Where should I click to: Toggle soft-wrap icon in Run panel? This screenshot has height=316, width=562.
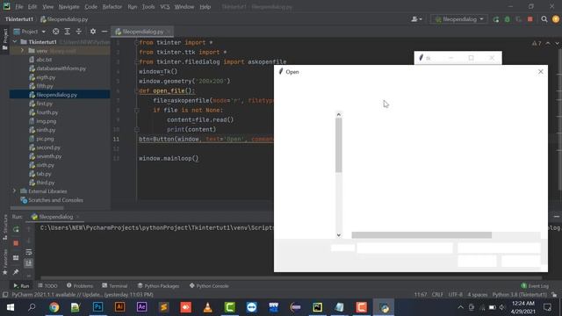coord(29,252)
